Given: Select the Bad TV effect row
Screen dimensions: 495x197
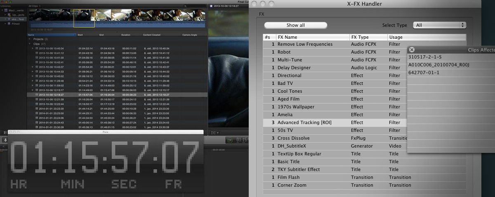Looking at the screenshot, I should coord(365,83).
